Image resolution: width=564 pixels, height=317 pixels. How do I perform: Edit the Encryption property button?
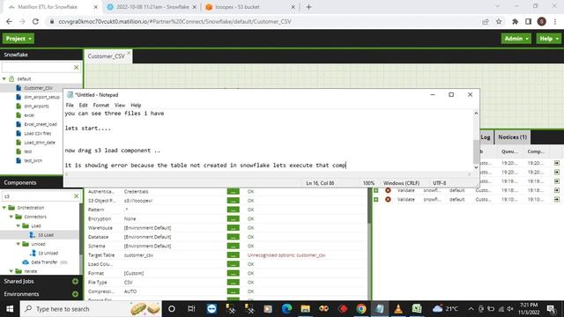click(233, 219)
